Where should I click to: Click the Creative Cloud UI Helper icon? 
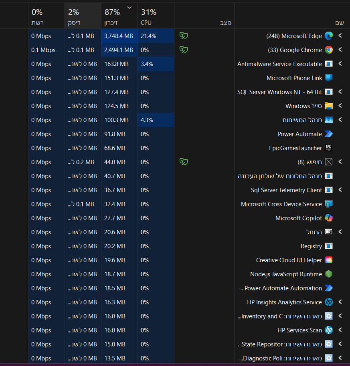[329, 260]
